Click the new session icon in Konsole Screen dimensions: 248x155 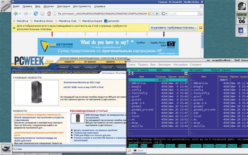(129, 151)
